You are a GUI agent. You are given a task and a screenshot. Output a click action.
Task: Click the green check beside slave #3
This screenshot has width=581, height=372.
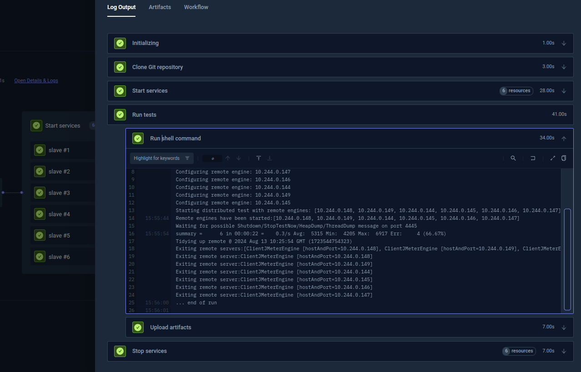coord(40,193)
